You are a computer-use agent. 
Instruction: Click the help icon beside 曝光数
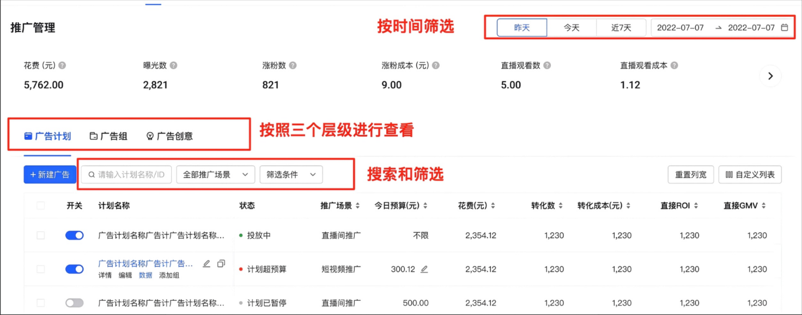pos(173,65)
